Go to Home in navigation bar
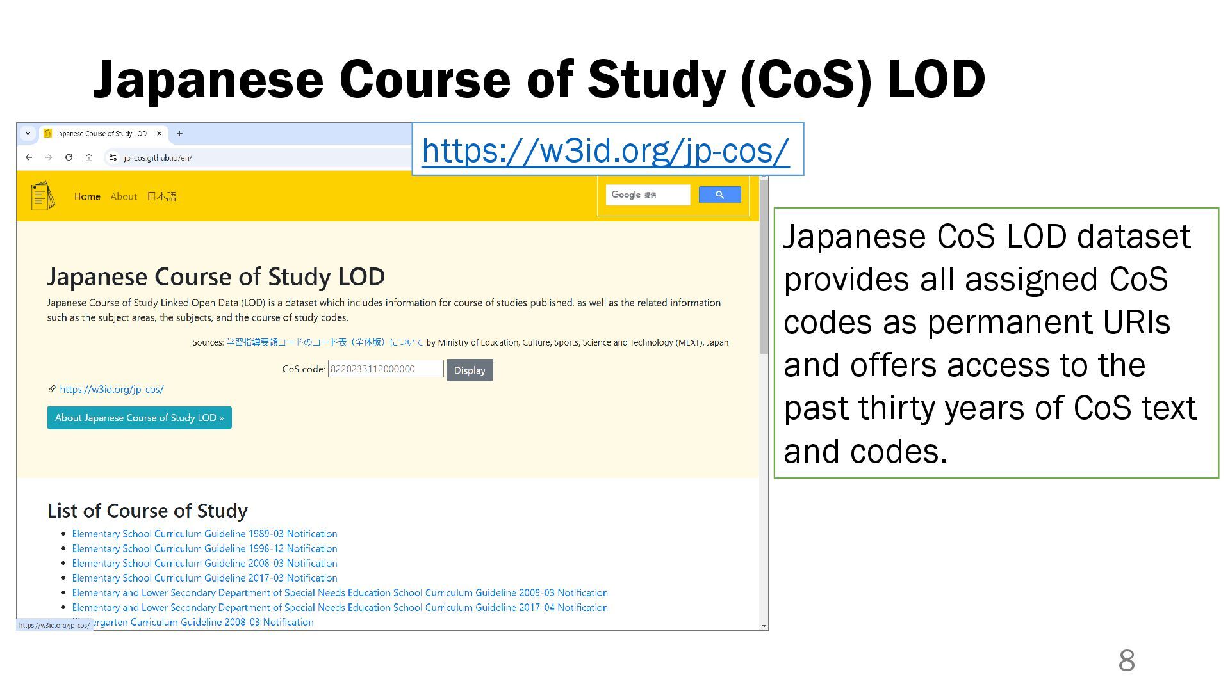This screenshot has width=1230, height=691. tap(87, 196)
